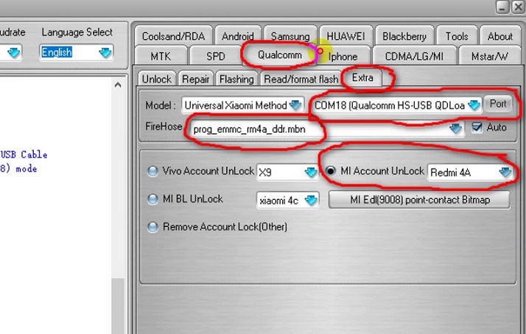Open the Samsung tab
Viewport: 526px width, 334px height.
click(290, 36)
